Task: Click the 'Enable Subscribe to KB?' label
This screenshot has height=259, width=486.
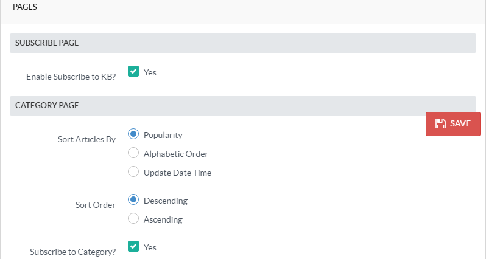Action: pyautogui.click(x=71, y=77)
